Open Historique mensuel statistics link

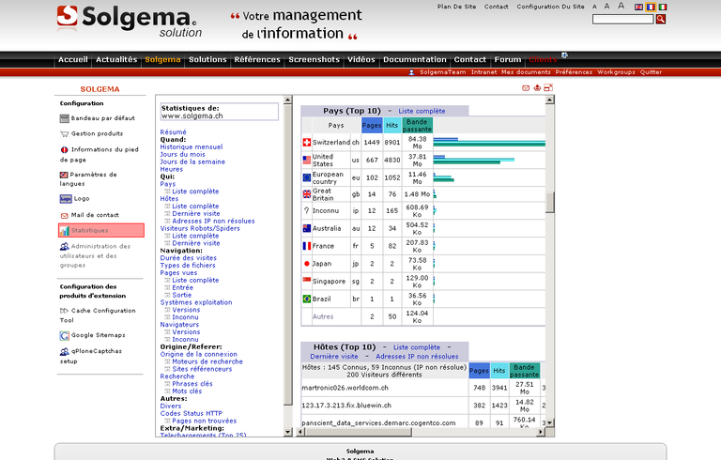(192, 147)
